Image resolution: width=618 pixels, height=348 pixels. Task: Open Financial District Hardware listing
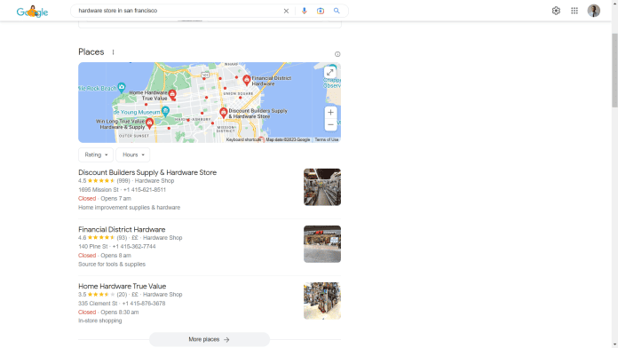(x=122, y=229)
